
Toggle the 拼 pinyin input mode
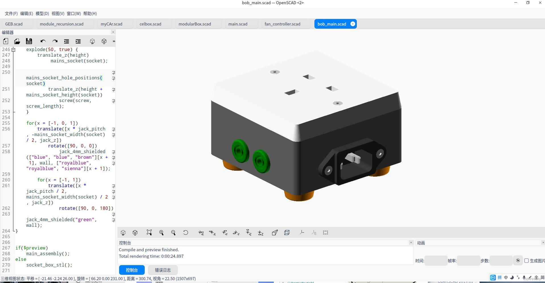click(500, 278)
